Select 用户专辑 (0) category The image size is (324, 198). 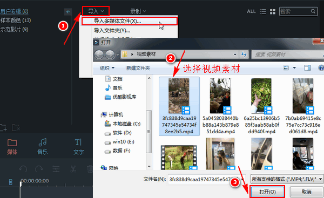(14, 11)
